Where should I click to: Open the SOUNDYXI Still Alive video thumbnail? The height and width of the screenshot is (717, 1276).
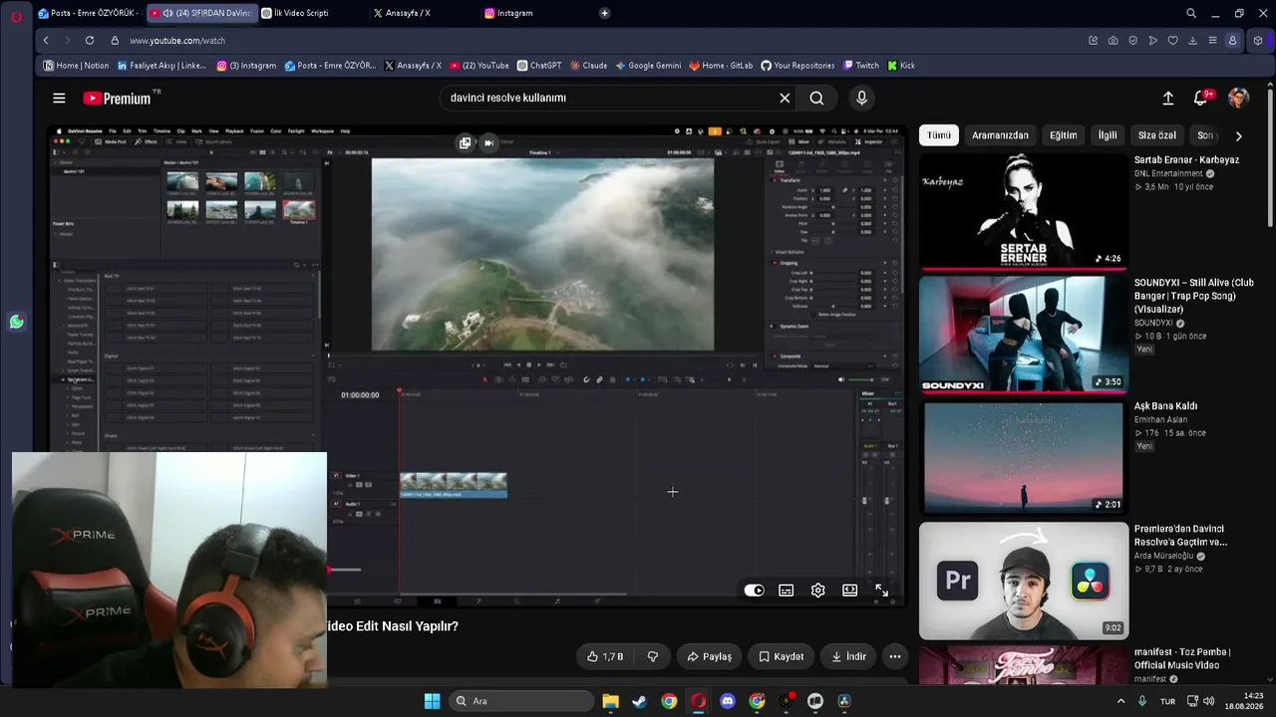coord(1024,335)
